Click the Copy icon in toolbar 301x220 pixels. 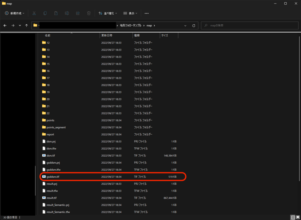pyautogui.click(x=45, y=13)
